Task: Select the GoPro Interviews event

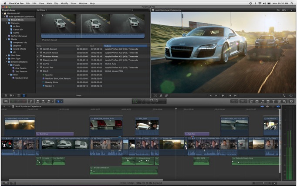Action: (18, 36)
